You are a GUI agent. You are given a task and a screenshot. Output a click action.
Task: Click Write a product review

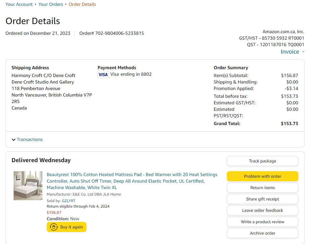tap(262, 222)
